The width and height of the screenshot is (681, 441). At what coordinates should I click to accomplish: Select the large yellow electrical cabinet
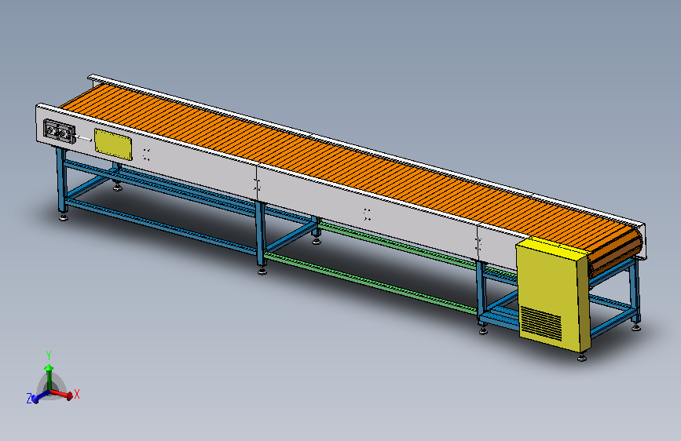553,295
